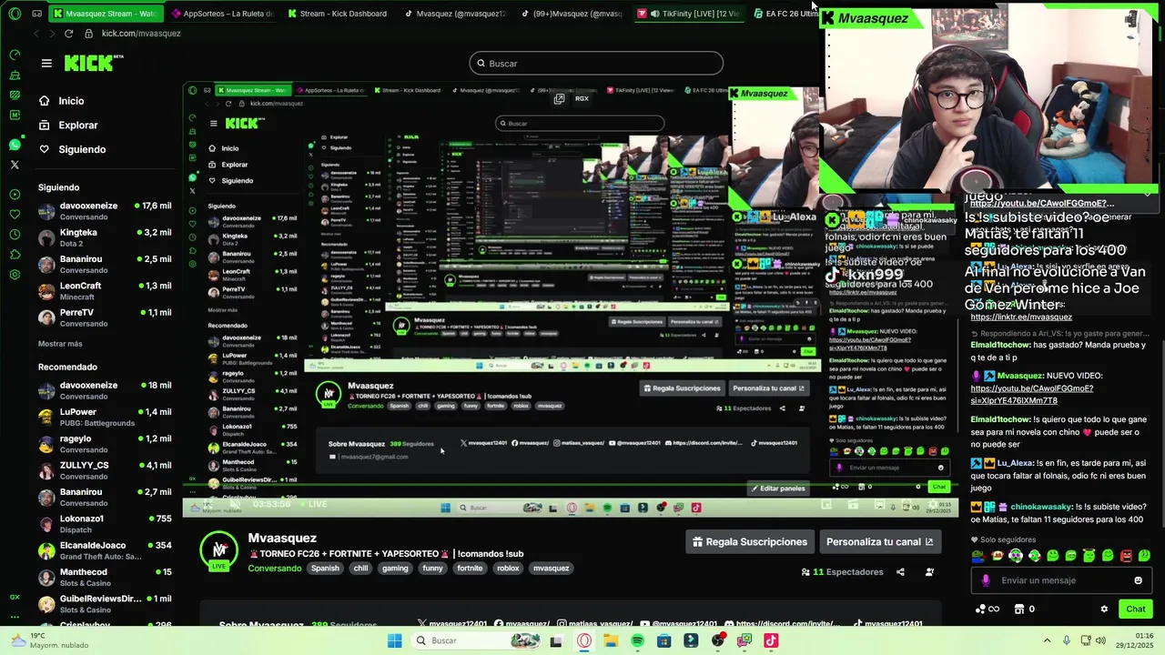Click Regala Suscripciones button
Screen dimensions: 1165x655
pyautogui.click(x=750, y=541)
